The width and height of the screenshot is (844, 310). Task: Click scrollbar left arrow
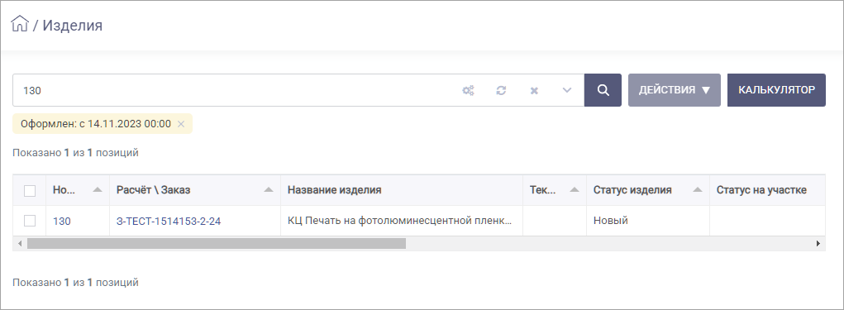coord(20,243)
